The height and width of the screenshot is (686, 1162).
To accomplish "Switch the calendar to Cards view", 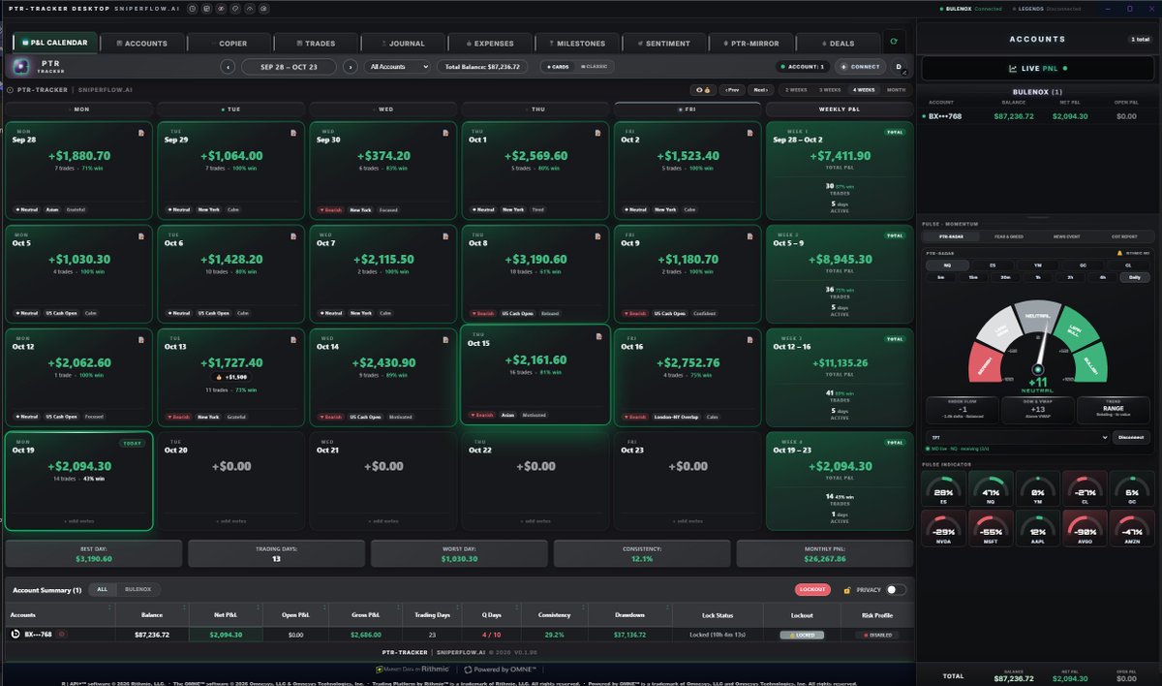I will pyautogui.click(x=559, y=67).
